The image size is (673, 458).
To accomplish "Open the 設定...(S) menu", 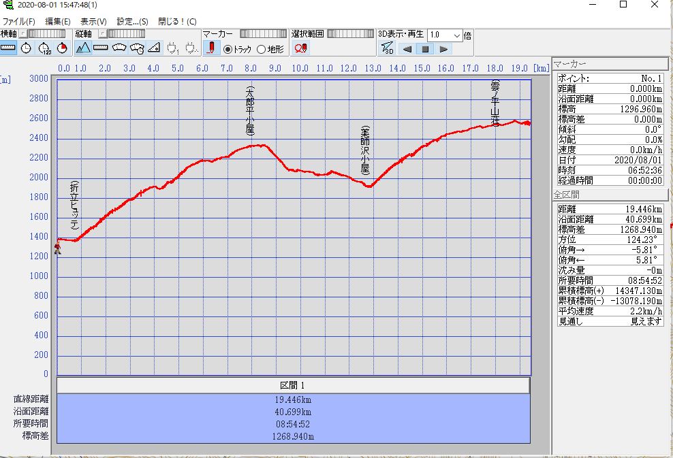I will tap(132, 21).
